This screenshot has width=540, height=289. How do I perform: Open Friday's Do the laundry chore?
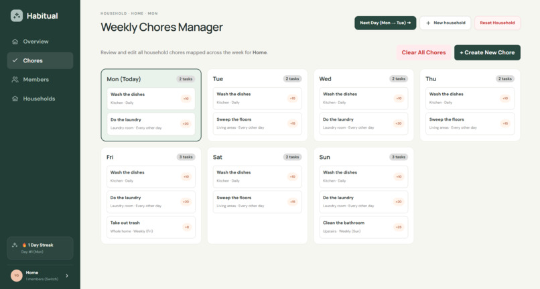pyautogui.click(x=151, y=202)
